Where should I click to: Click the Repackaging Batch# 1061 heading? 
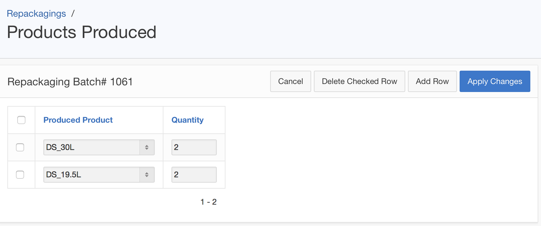click(70, 82)
